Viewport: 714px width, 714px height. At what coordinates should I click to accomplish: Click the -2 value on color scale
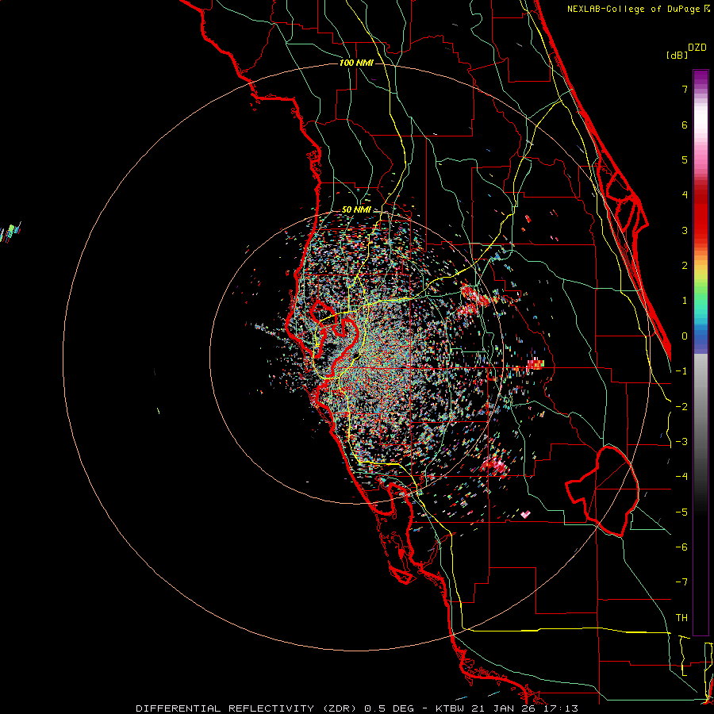tap(681, 407)
